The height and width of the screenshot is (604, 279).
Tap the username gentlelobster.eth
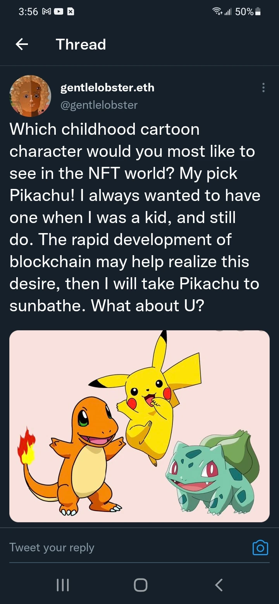tap(107, 87)
